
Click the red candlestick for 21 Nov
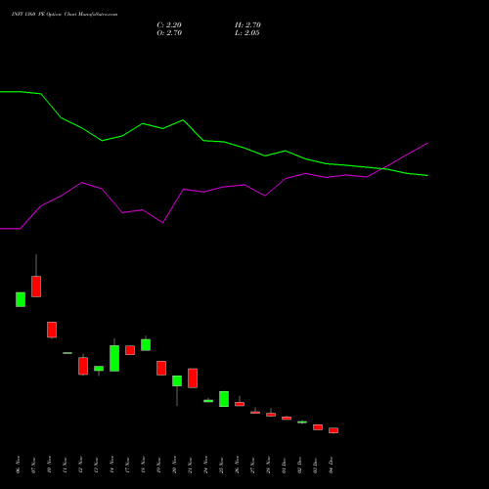pos(193,378)
